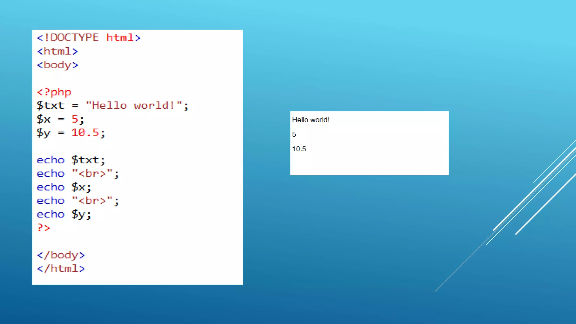Click the opening html tag
The width and height of the screenshot is (576, 324).
tap(57, 51)
